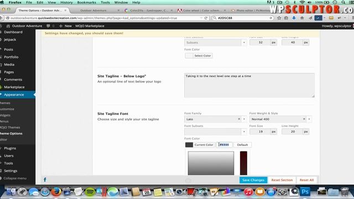Click the Save Changes button
Image resolution: width=354 pixels, height=199 pixels.
253,180
